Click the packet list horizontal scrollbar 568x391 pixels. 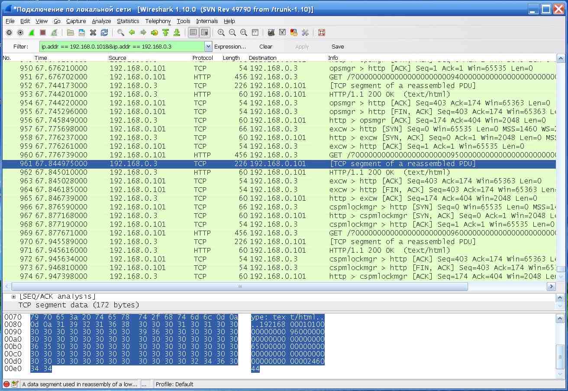(239, 287)
